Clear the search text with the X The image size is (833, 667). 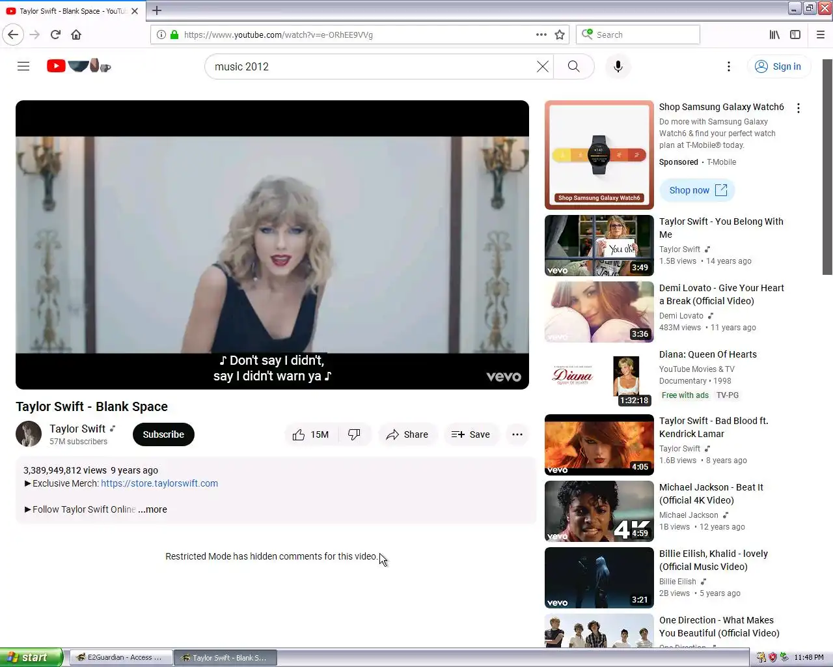(542, 66)
